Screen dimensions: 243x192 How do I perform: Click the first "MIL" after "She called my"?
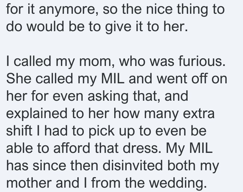[113, 79]
